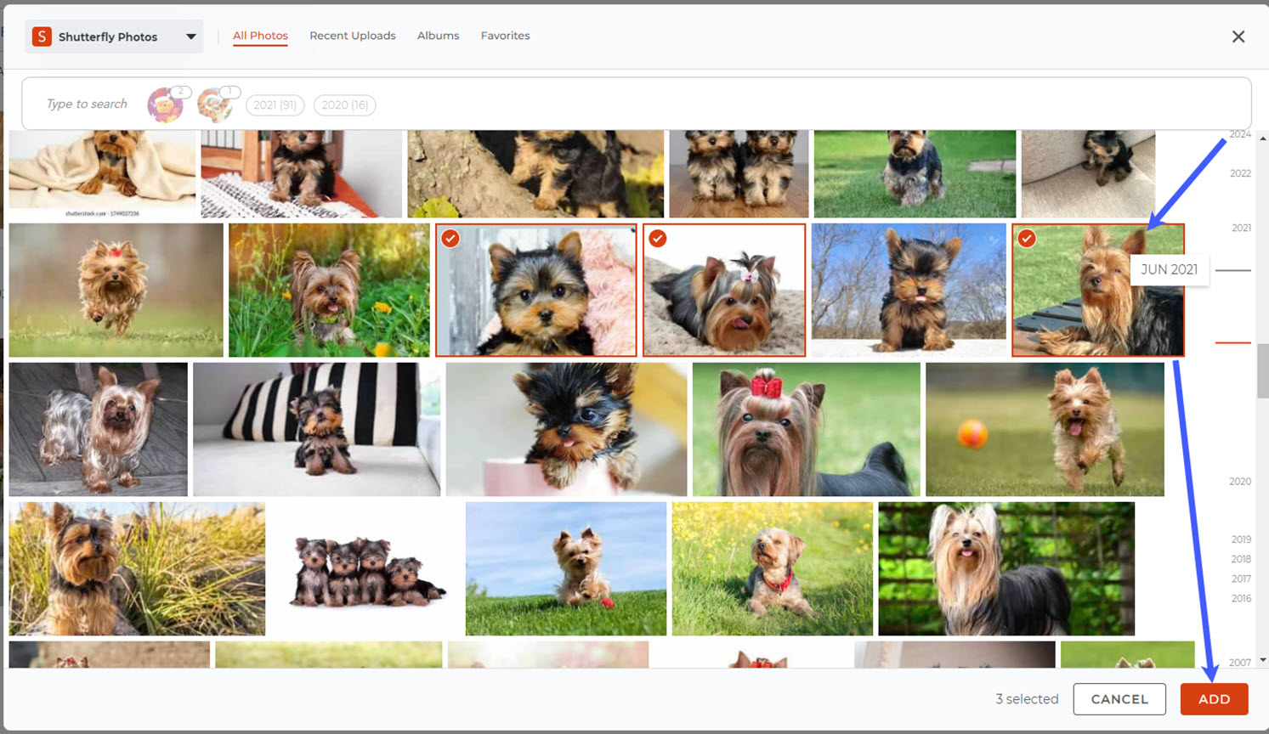The image size is (1269, 734).
Task: Click CANCEL to dismiss the picker
Action: [x=1119, y=698]
